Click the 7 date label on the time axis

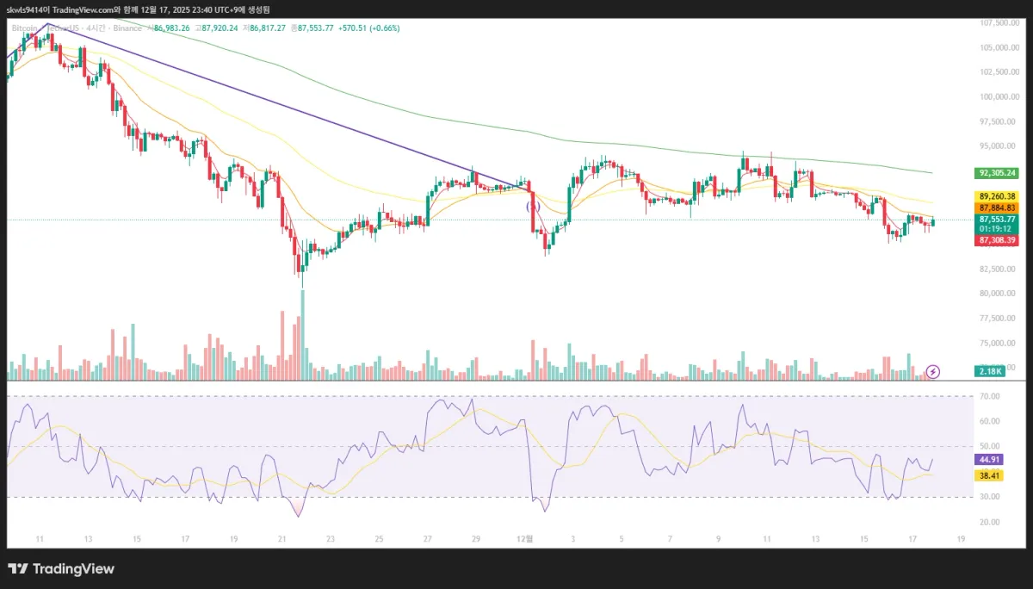click(671, 538)
